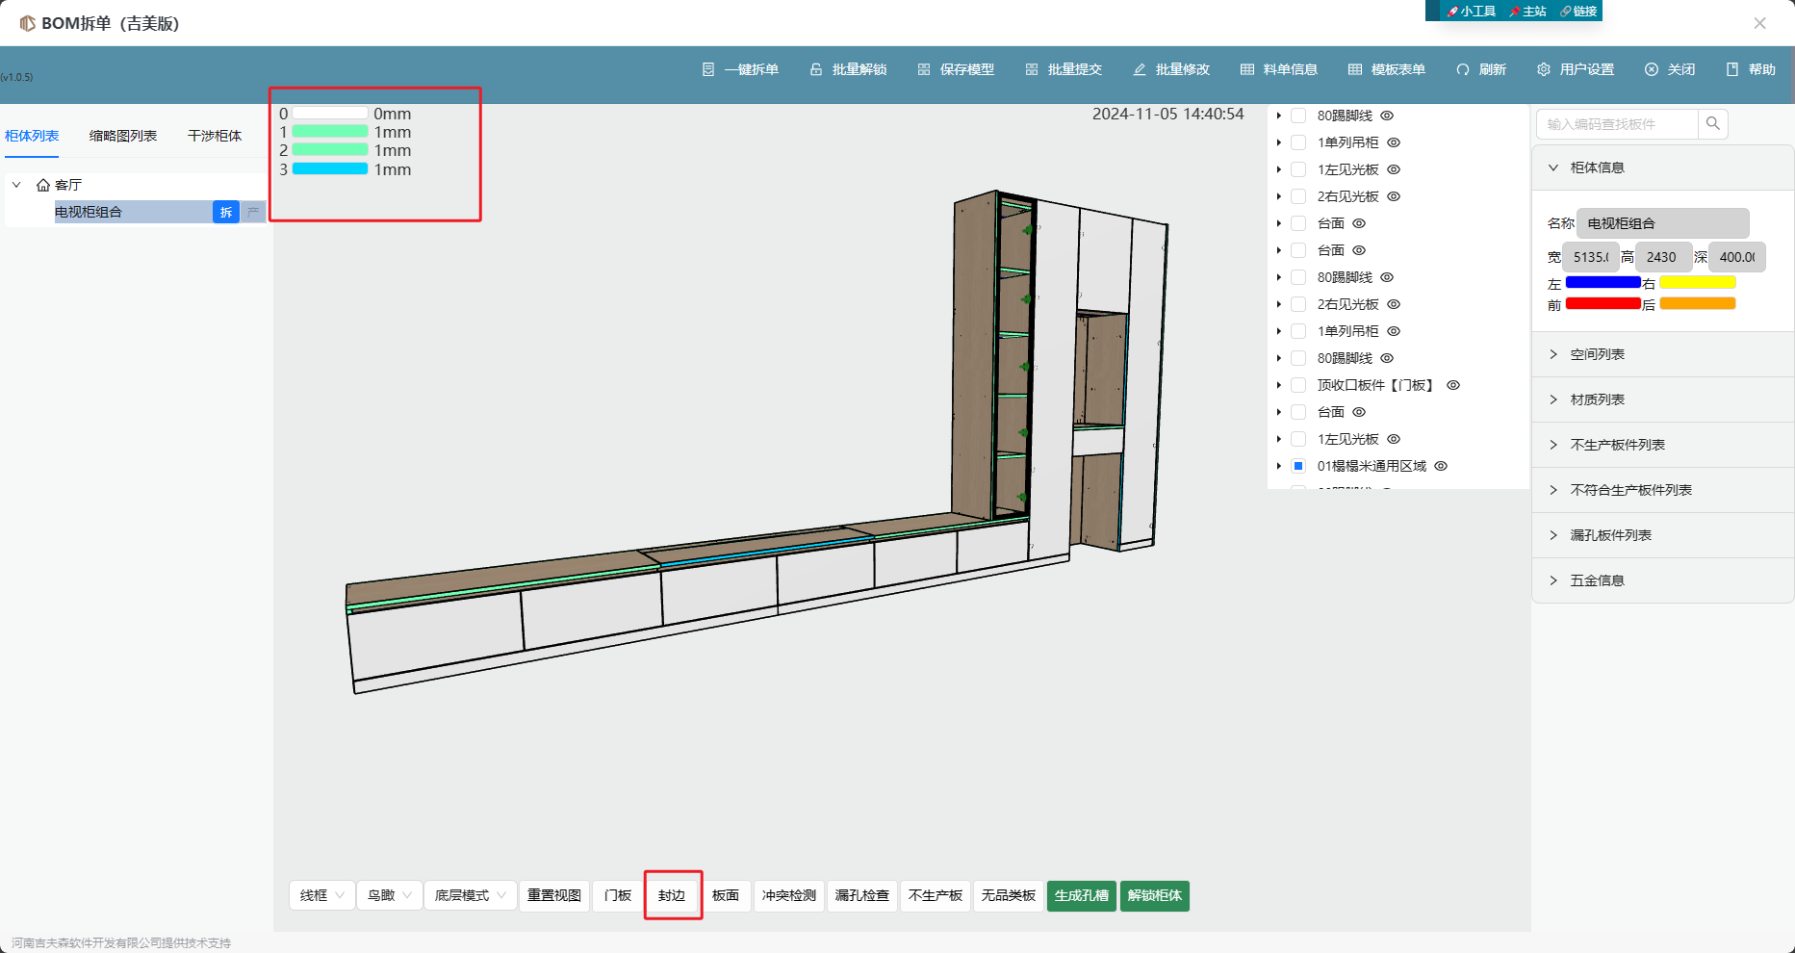
Task: Click the blue 左 color swatch
Action: point(1603,283)
